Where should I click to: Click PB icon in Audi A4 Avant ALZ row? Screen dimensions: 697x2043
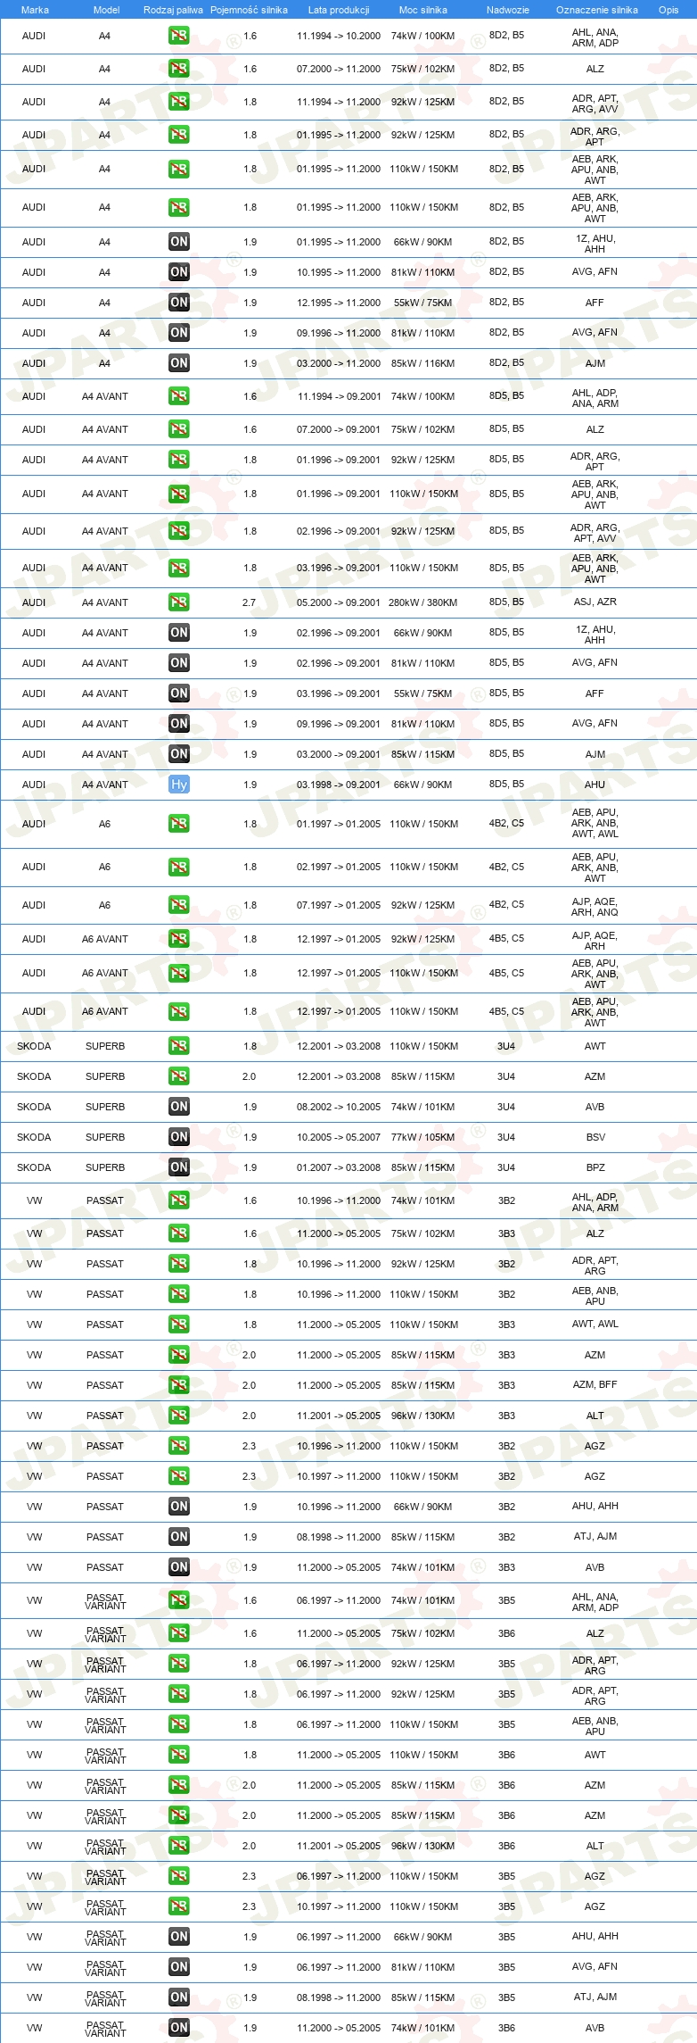click(x=179, y=429)
